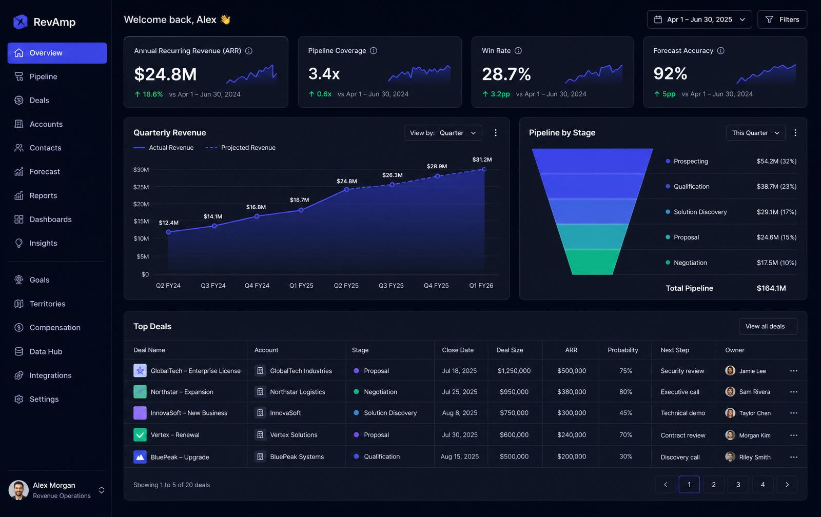
Task: Expand the Alex Morgan account switcher
Action: point(102,490)
